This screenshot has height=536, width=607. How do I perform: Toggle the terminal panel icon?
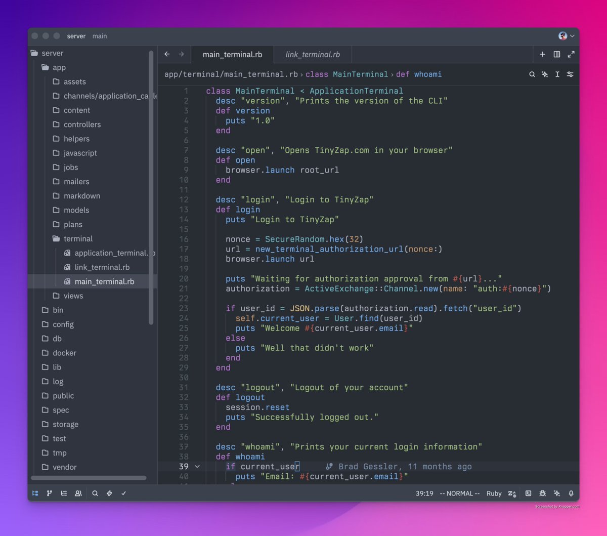click(528, 493)
